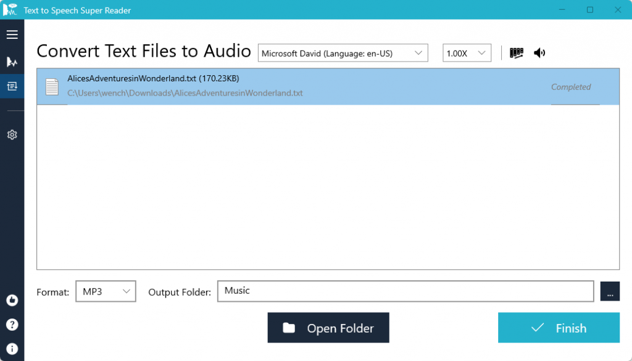Click the thumbs-up rate icon in the sidebar

click(12, 300)
